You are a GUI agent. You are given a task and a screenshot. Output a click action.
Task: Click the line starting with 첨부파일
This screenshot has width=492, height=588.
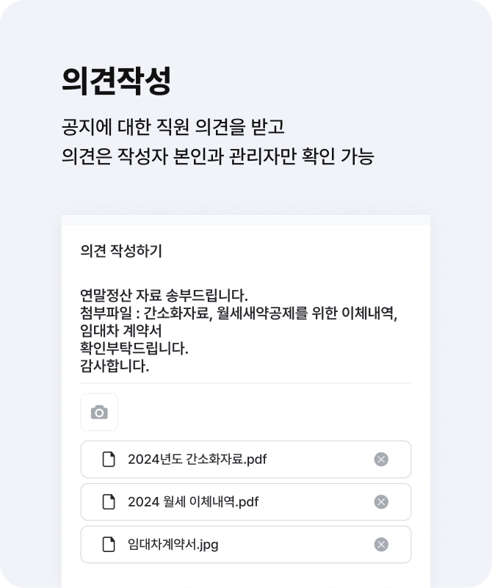[238, 313]
